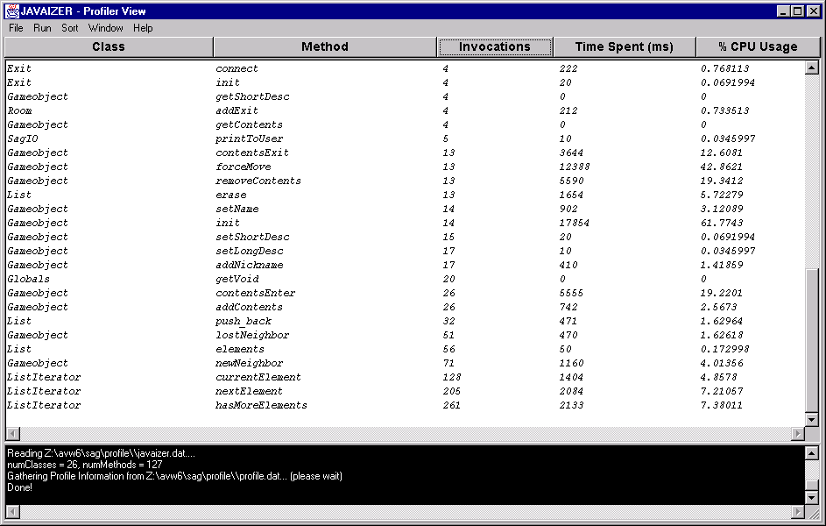Sort by the Class column header
This screenshot has width=826, height=526.
(109, 47)
